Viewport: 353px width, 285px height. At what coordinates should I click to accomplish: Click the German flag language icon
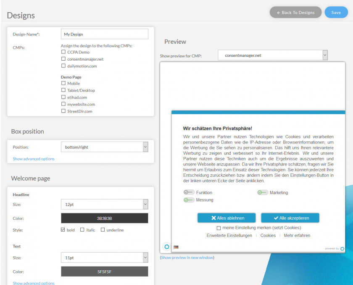[176, 247]
